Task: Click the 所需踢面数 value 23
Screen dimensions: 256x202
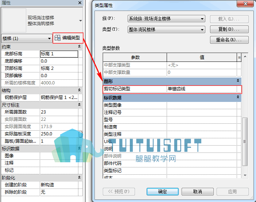Action: coord(59,112)
